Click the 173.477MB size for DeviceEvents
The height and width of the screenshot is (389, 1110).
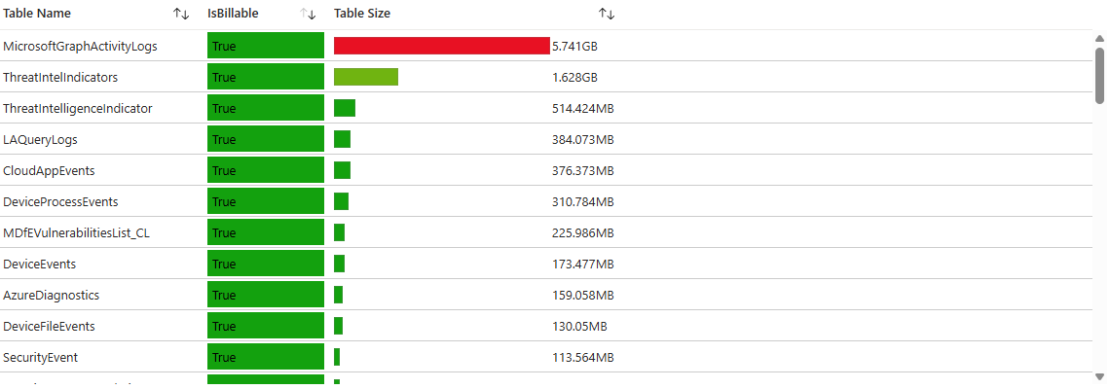(582, 264)
